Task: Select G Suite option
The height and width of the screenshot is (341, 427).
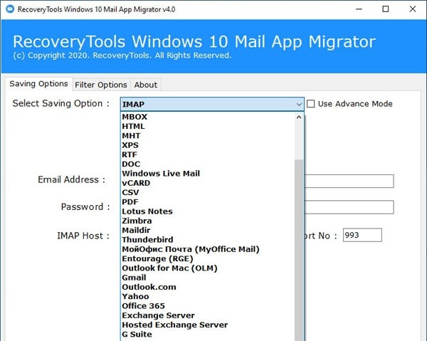Action: click(x=137, y=334)
